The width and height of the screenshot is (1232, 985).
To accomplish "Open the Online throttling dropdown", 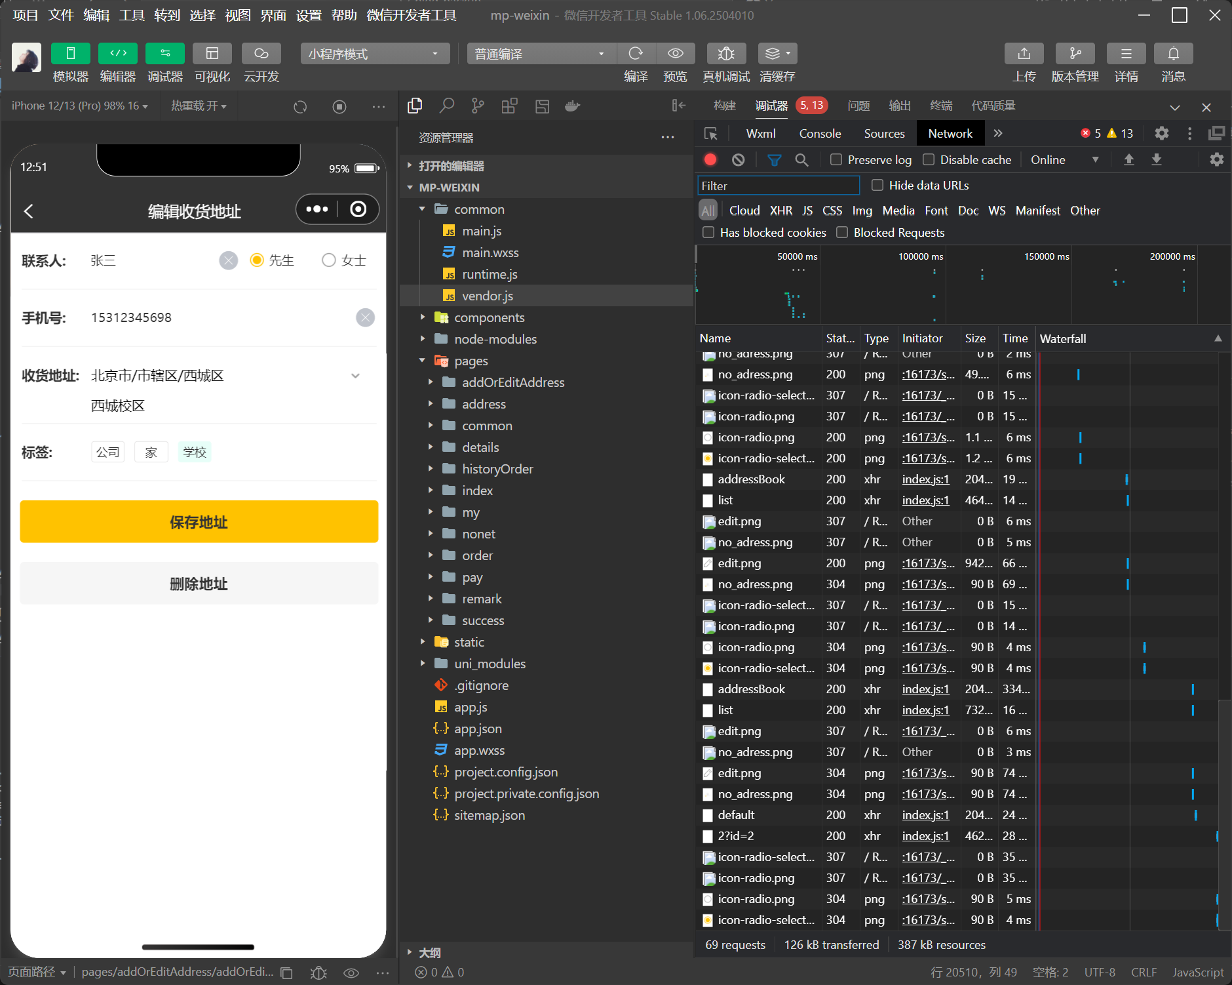I will (1064, 160).
